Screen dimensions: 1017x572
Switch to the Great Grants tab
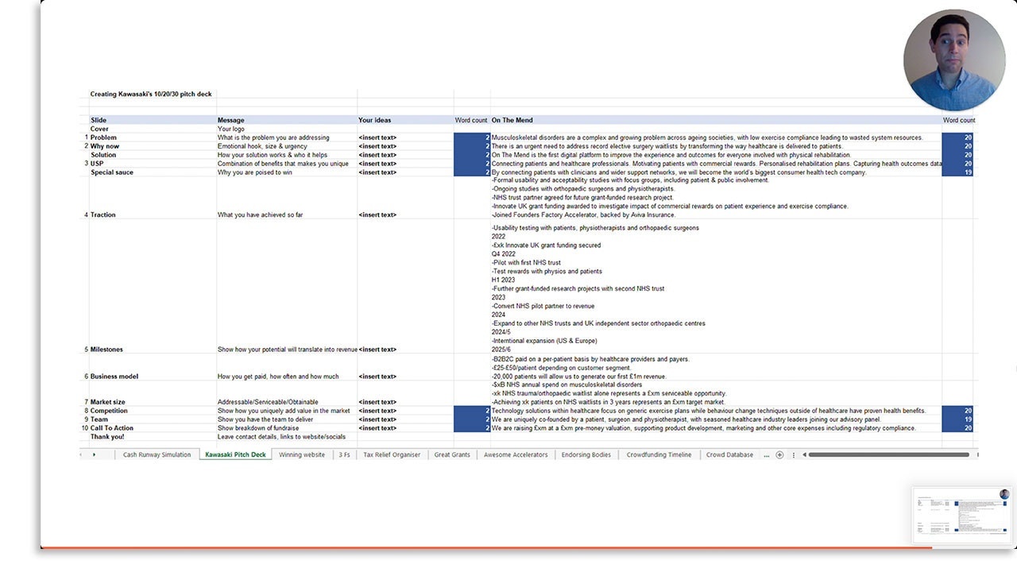pos(452,455)
